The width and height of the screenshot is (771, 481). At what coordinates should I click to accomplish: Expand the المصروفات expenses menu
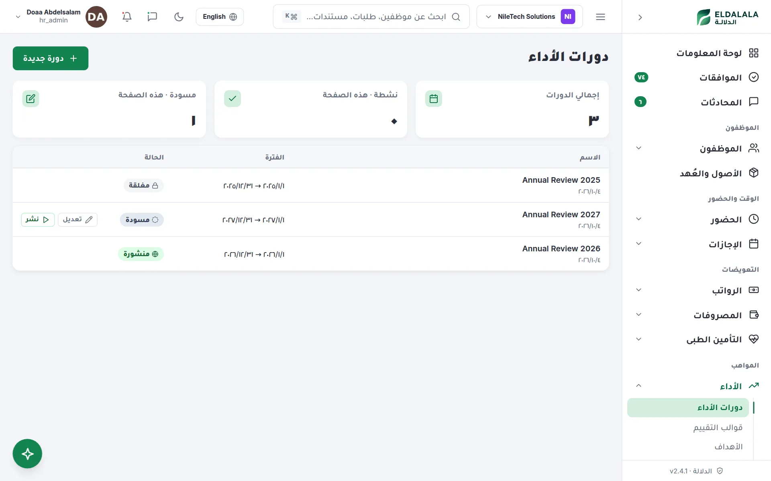696,315
